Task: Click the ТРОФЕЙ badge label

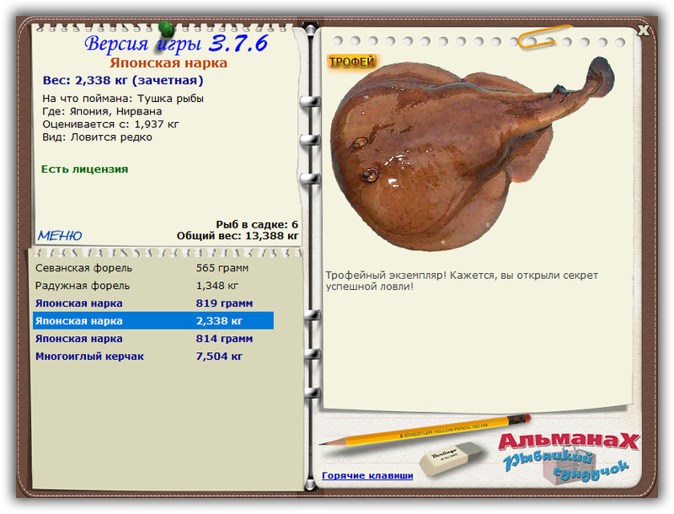Action: pyautogui.click(x=351, y=62)
